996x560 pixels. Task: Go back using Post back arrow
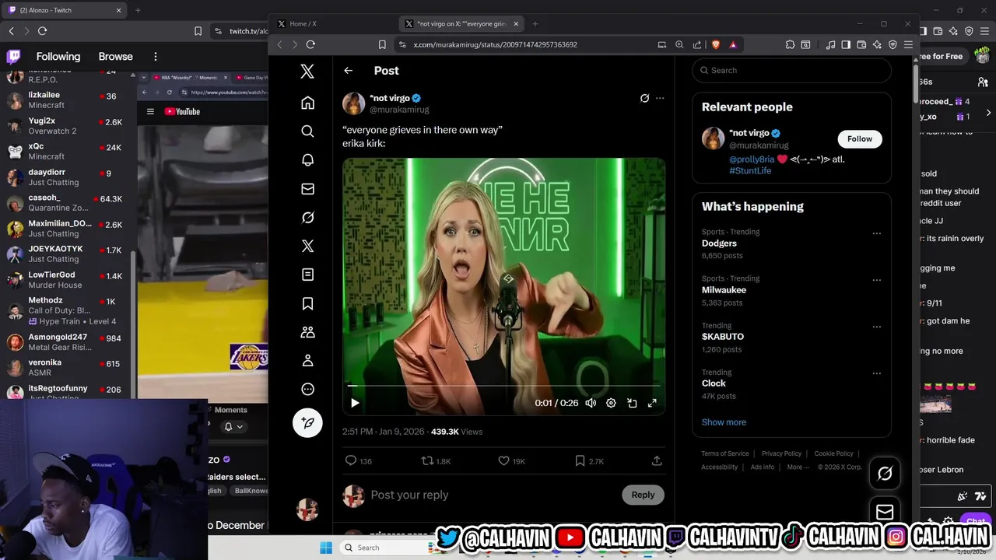click(x=348, y=71)
